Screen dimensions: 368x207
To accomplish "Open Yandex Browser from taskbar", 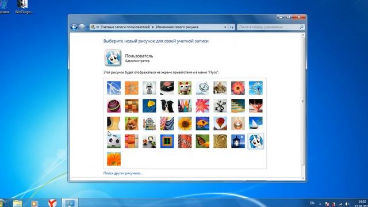I will point(52,203).
